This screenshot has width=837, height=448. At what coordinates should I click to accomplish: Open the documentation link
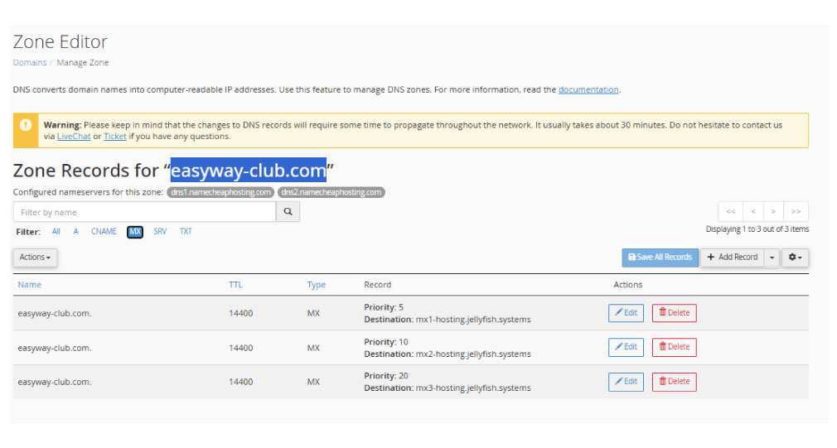click(x=588, y=89)
